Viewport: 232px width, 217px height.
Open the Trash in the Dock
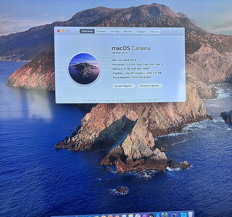190,214
